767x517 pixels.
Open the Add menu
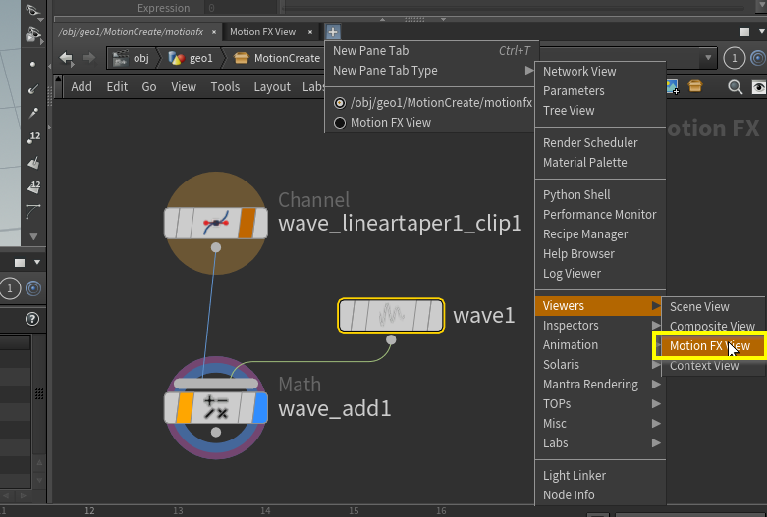[82, 87]
